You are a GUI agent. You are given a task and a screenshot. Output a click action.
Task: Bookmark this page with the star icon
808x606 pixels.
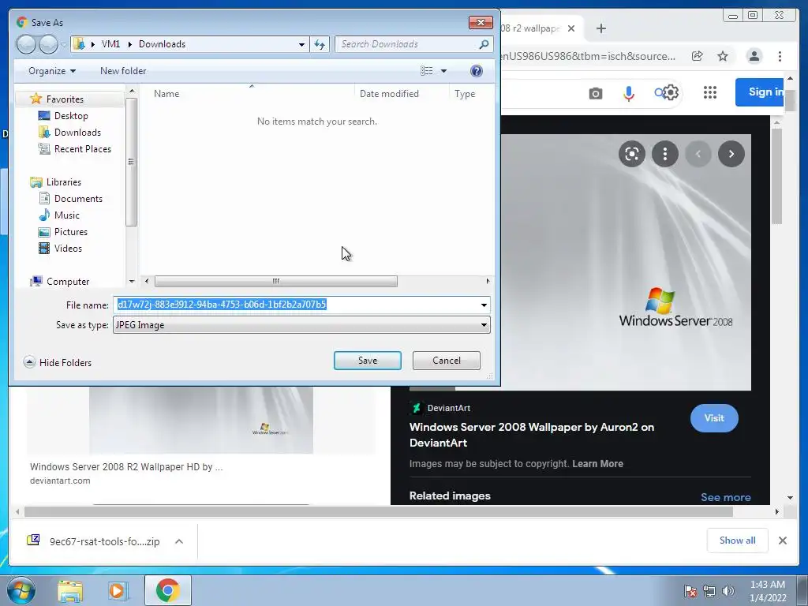[723, 56]
